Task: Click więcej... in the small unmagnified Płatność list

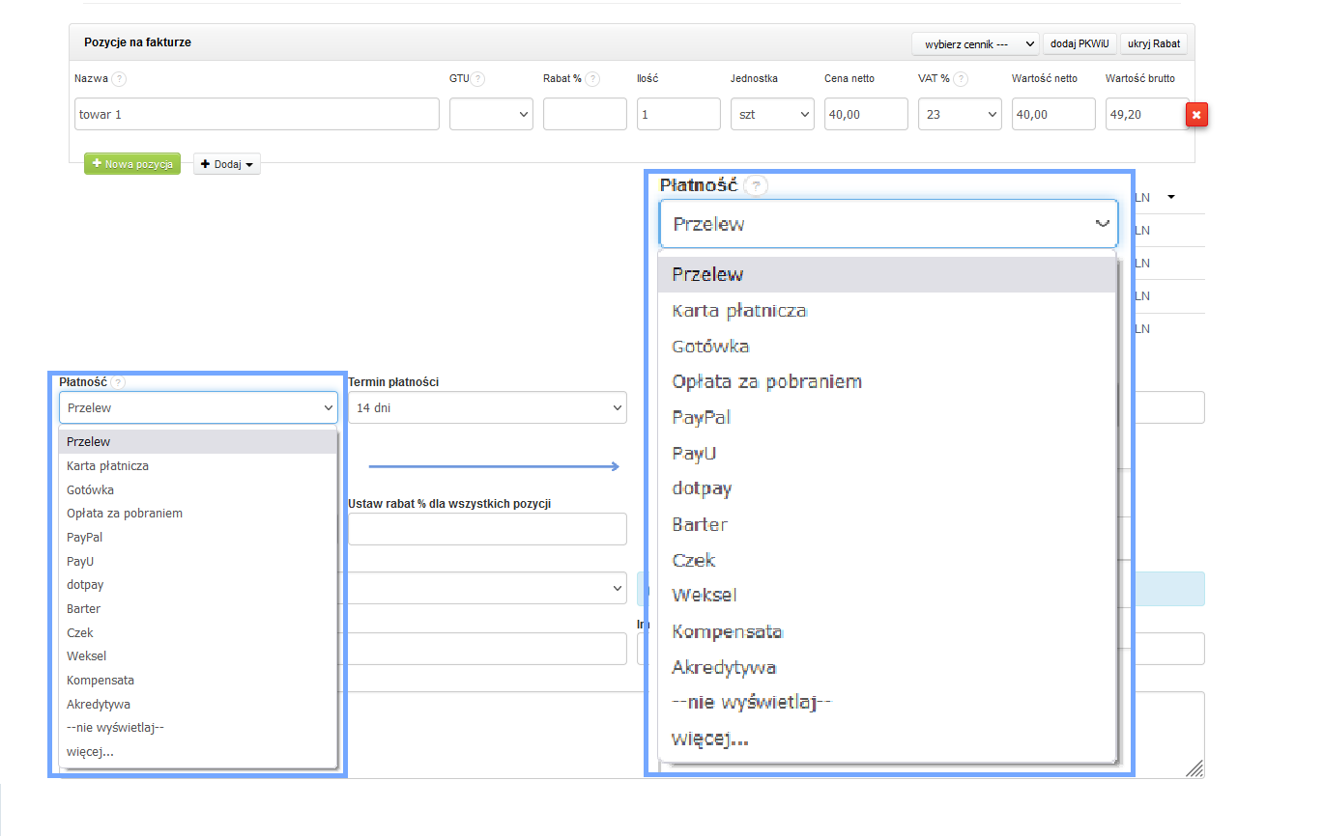Action: pos(198,752)
